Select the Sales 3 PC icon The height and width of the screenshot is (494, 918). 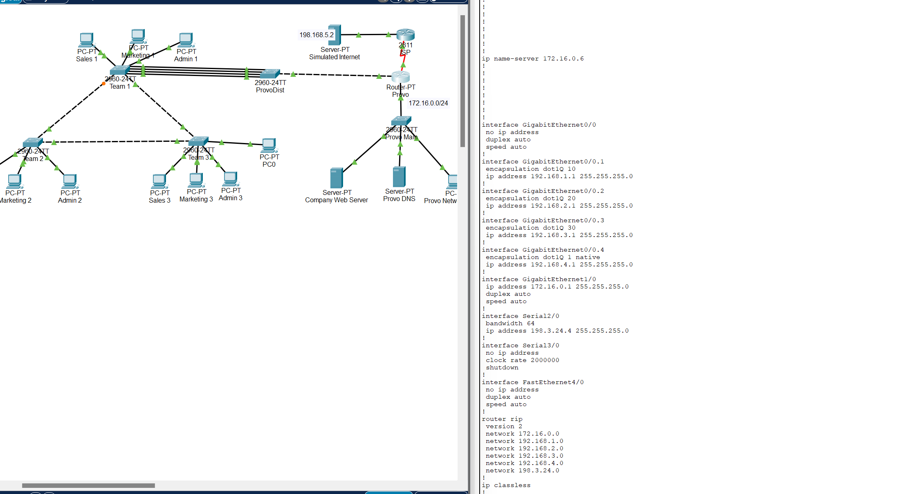point(159,181)
